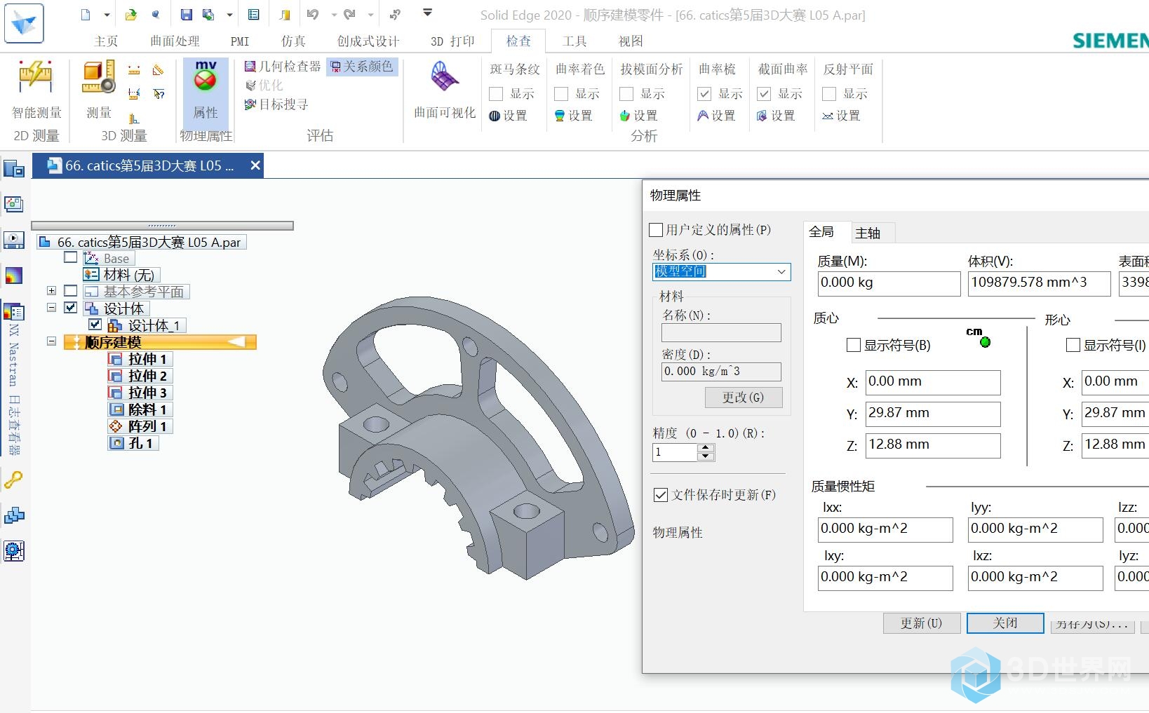Select 阵列 1 feature in tree
Screen dimensions: 1149x713
(x=140, y=426)
